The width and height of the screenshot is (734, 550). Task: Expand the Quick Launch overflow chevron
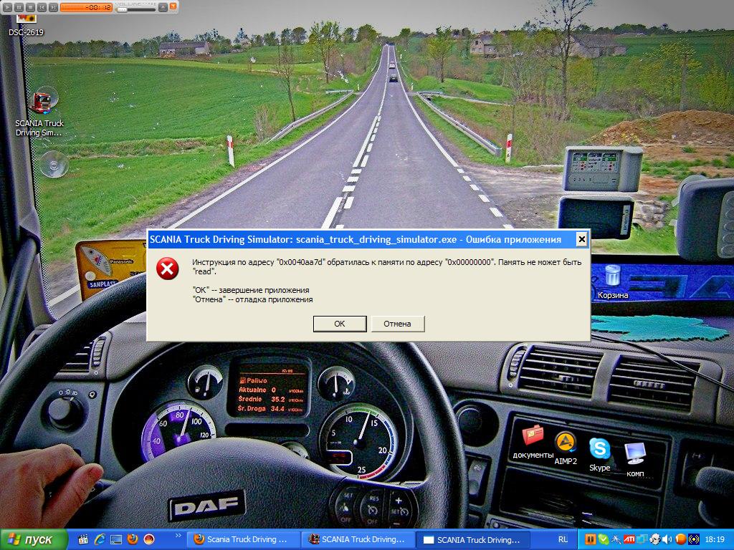pos(178,535)
